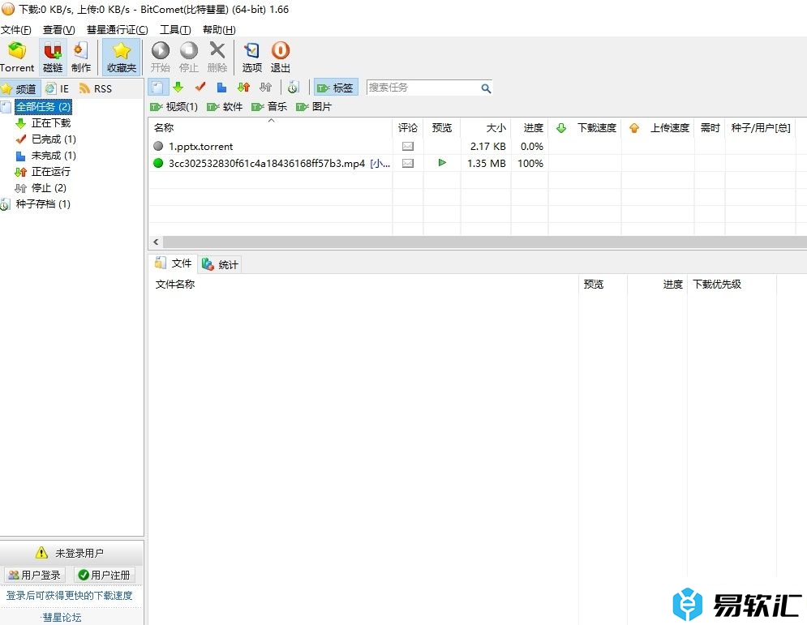The width and height of the screenshot is (807, 625).
Task: Click the 用户注册 button
Action: (x=105, y=575)
